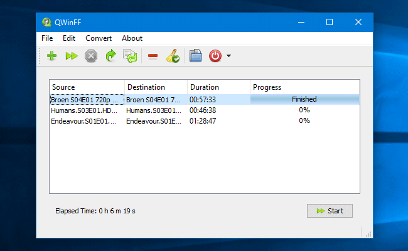The height and width of the screenshot is (251, 408).
Task: Select the Endeavour.S01E01 source row
Action: click(87, 121)
